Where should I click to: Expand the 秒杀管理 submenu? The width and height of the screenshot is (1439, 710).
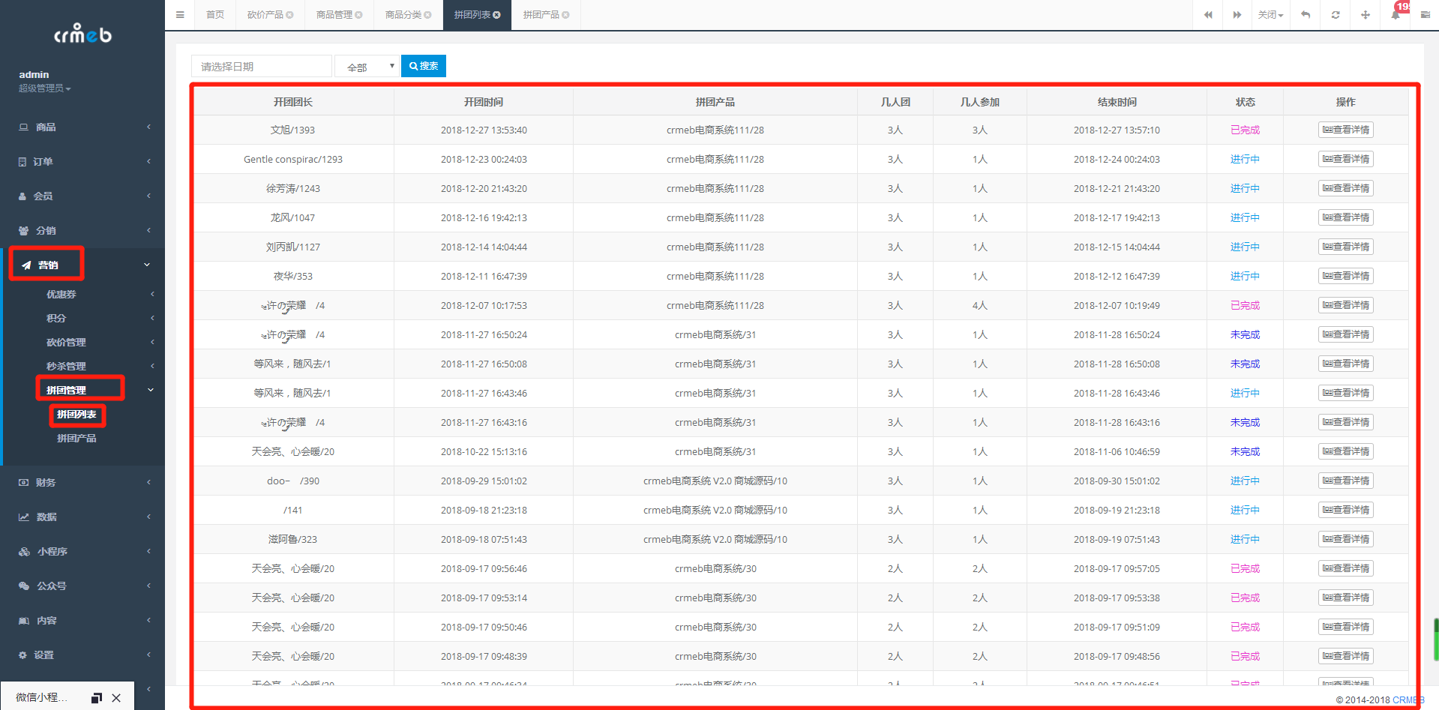[82, 367]
